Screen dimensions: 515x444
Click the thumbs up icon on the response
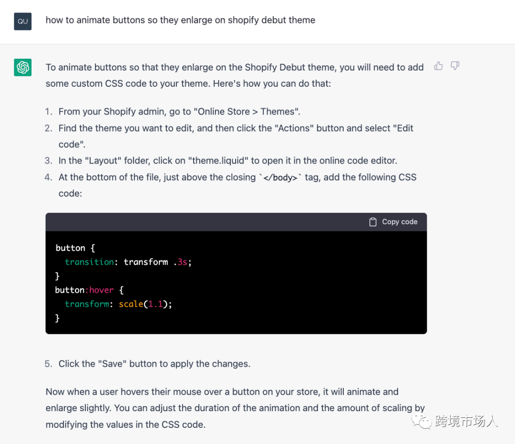[439, 66]
